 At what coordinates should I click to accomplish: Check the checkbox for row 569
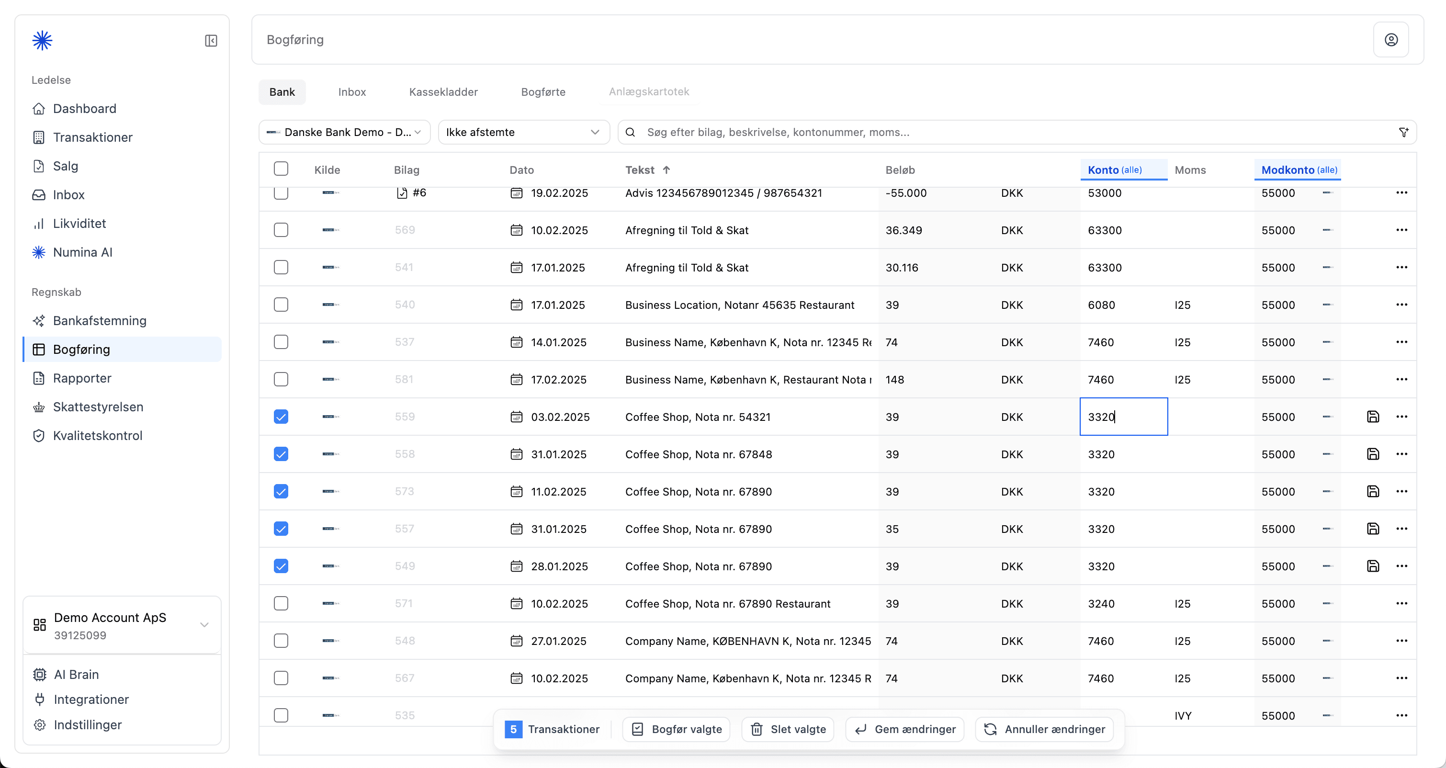pyautogui.click(x=281, y=230)
